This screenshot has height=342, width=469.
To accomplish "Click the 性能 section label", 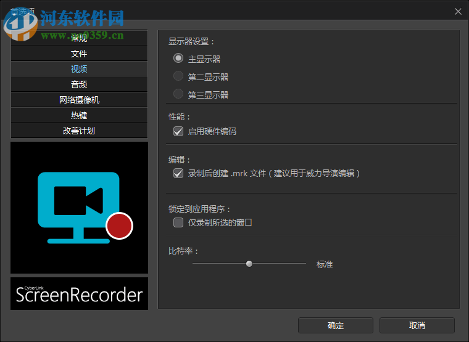I will (x=180, y=116).
